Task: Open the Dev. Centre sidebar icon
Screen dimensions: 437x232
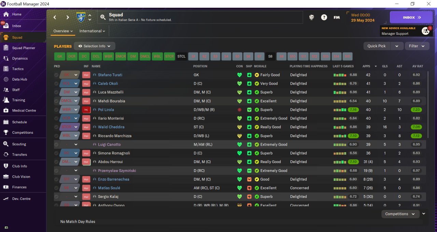Action: (x=6, y=199)
